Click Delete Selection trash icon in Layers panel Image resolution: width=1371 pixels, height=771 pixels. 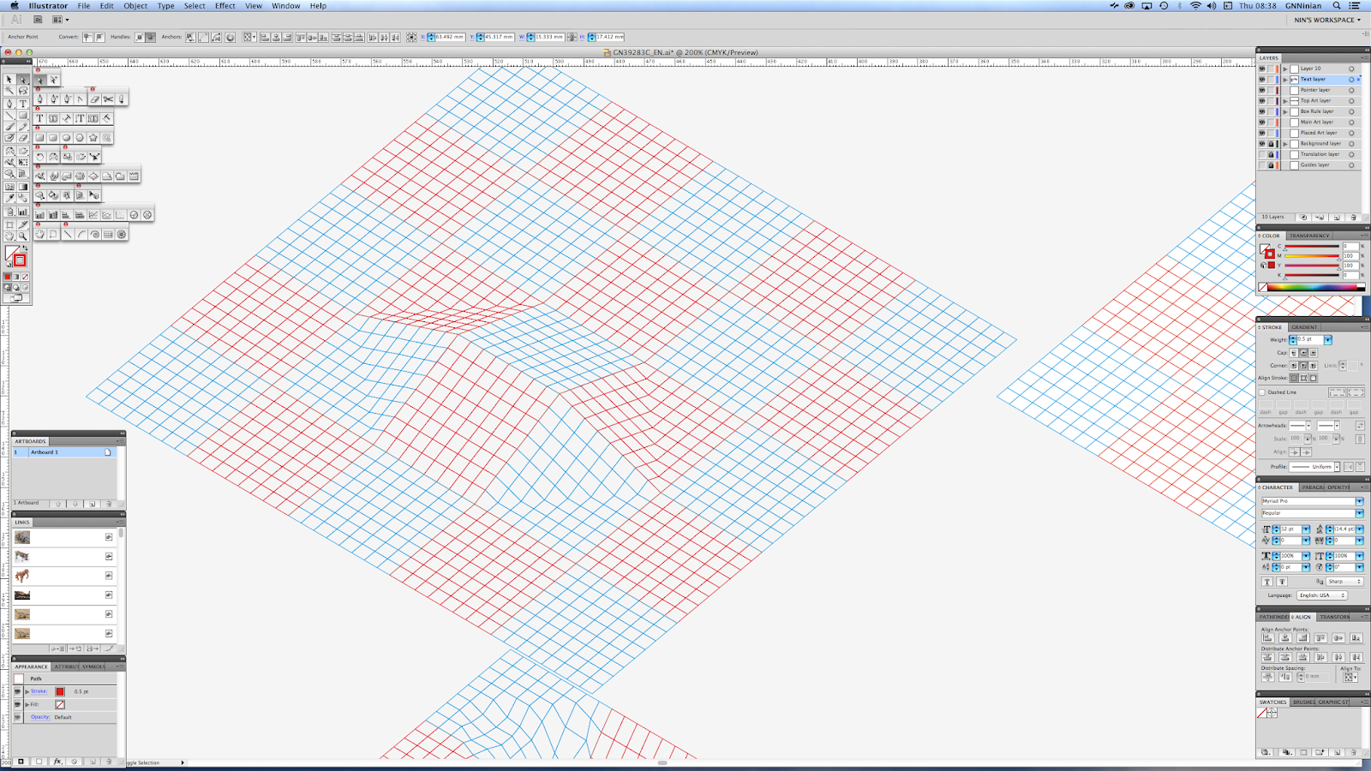[1354, 218]
